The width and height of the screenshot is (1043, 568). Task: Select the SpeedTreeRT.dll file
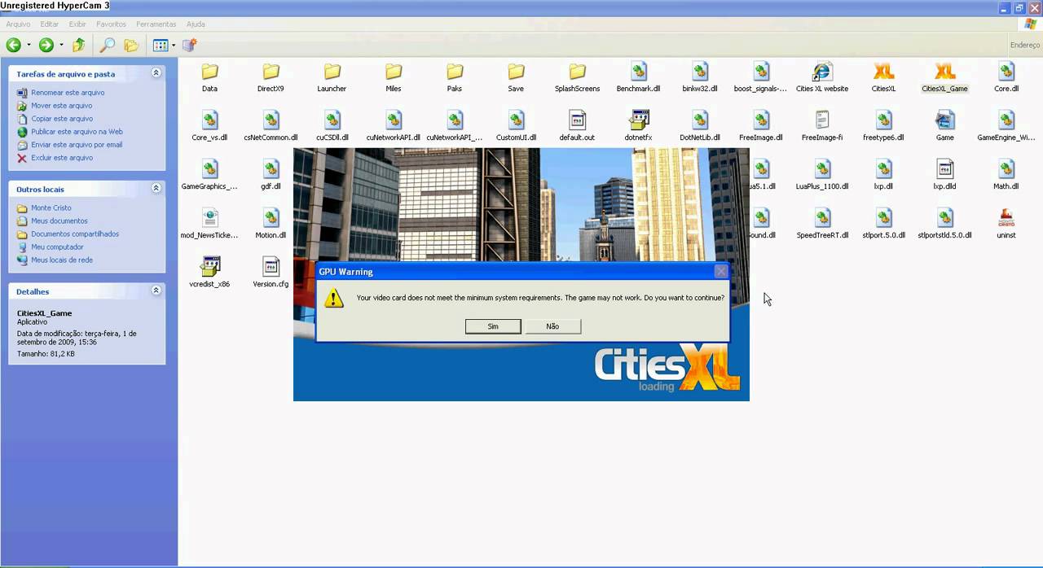tap(822, 225)
